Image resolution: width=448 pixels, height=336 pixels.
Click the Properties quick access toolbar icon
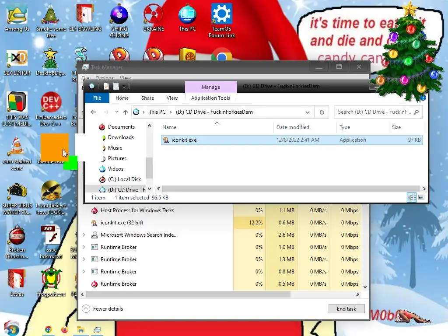106,86
